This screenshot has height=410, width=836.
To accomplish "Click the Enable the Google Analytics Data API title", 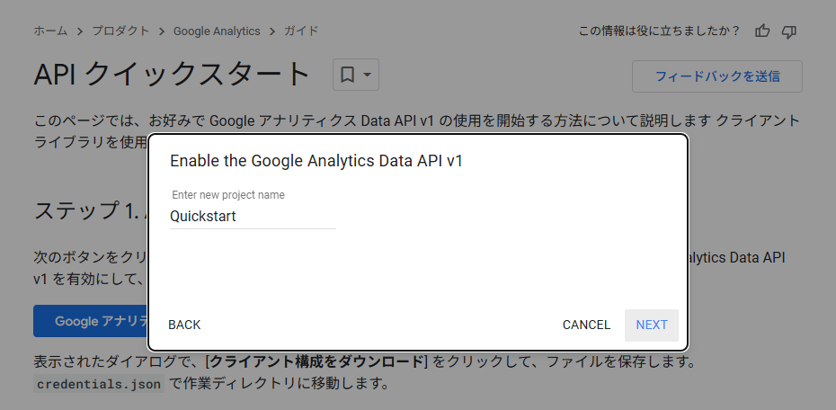I will (x=316, y=161).
